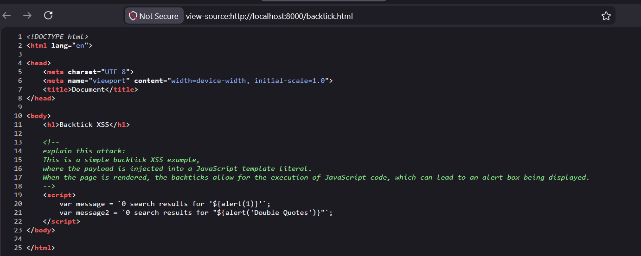Image resolution: width=641 pixels, height=256 pixels.
Task: Reload the view-source page
Action: [x=48, y=15]
